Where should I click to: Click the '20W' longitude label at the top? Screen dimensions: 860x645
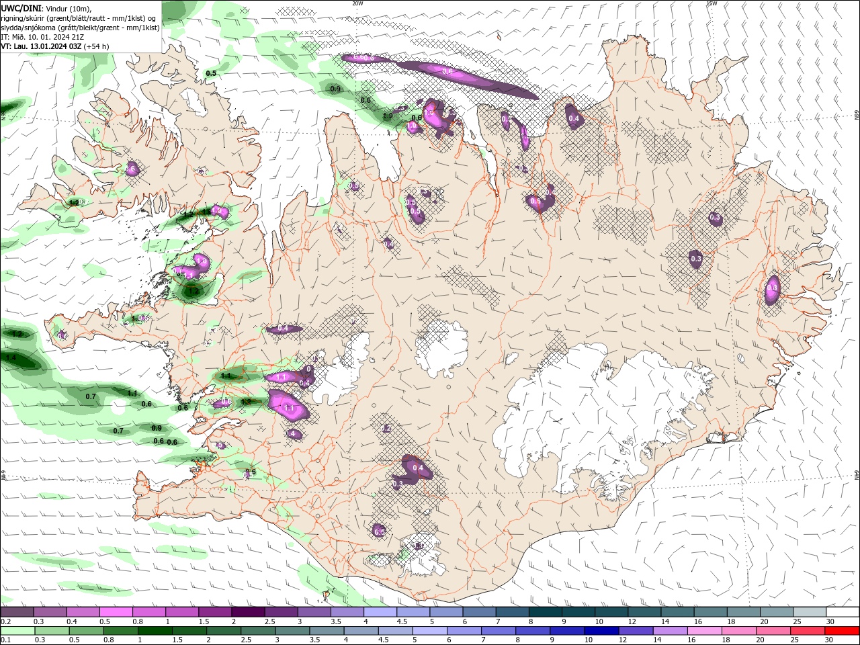[357, 3]
